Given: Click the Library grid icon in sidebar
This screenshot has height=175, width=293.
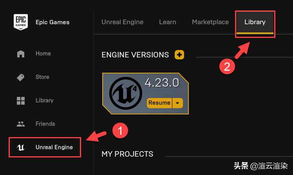Looking at the screenshot, I should click(x=21, y=101).
